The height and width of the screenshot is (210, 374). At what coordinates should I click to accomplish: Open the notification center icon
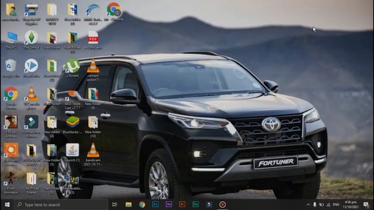(x=366, y=205)
